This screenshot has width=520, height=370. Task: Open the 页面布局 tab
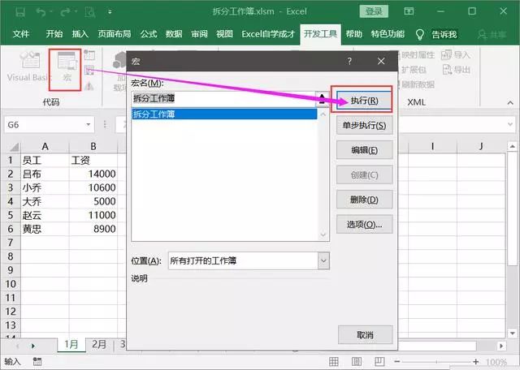(x=115, y=34)
